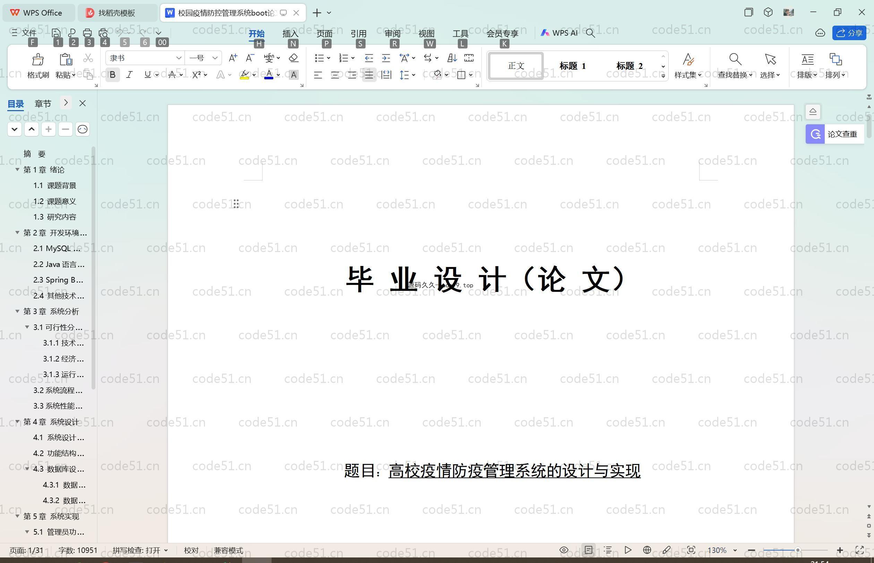Open the font size dropdown 一号

(215, 58)
